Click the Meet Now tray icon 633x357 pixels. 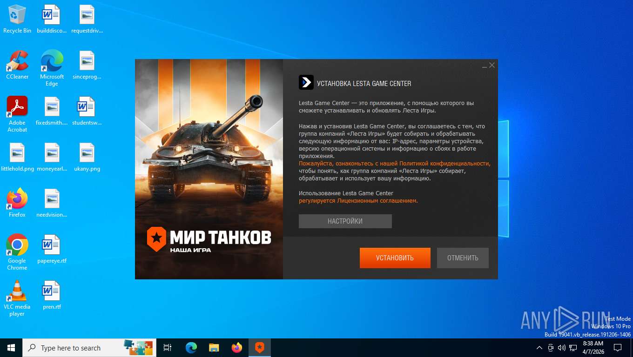pos(551,348)
